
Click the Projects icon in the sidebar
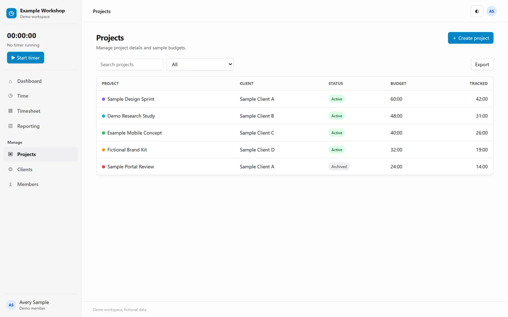point(10,154)
